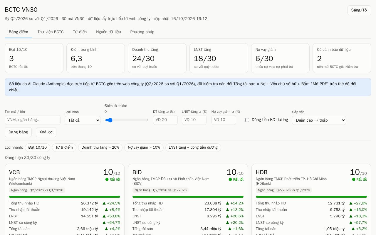The image size is (376, 235).
Task: Apply the Doanh thu tăng > 20% filter
Action: tap(100, 147)
